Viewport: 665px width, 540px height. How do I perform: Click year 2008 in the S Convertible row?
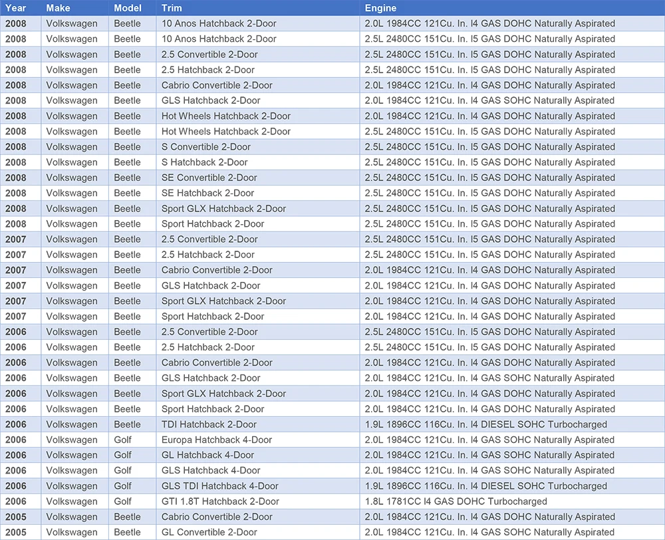(21, 147)
